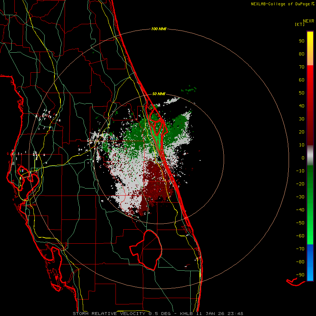This screenshot has width=316, height=316.
Task: Click the positive 80 scale label
Action: (x=302, y=54)
